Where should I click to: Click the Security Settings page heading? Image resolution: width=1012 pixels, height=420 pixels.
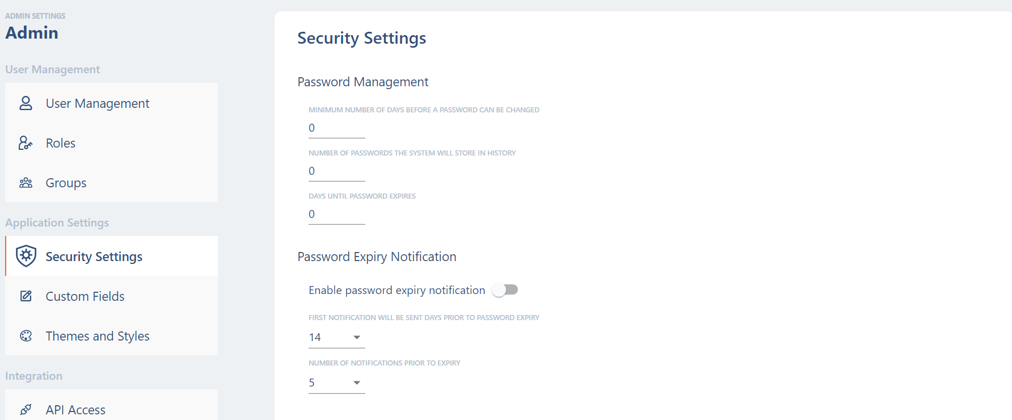point(362,38)
